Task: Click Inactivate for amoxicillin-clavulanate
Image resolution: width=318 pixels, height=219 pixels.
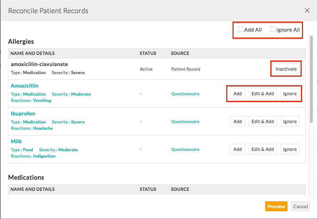Action: click(286, 68)
